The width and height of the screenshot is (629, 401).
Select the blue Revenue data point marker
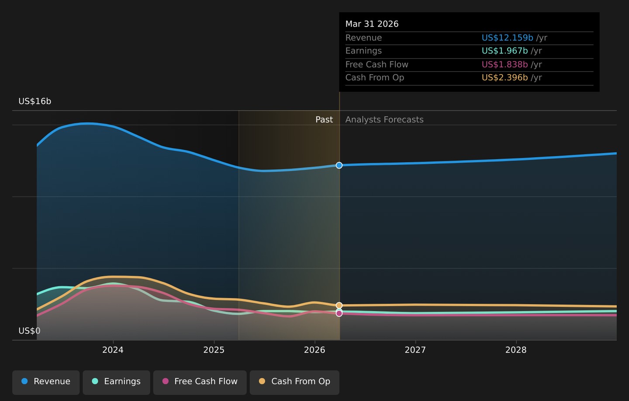click(x=339, y=165)
